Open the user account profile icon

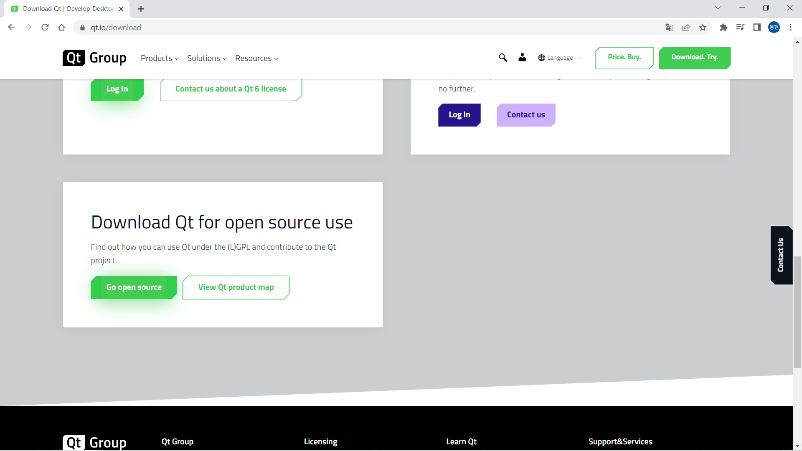(x=522, y=58)
